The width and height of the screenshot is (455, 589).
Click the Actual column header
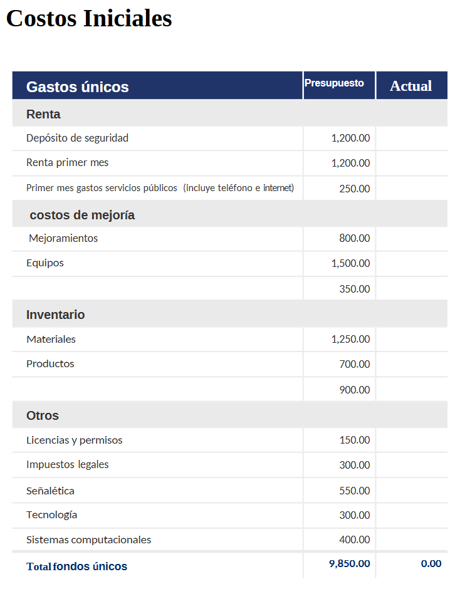(x=411, y=85)
